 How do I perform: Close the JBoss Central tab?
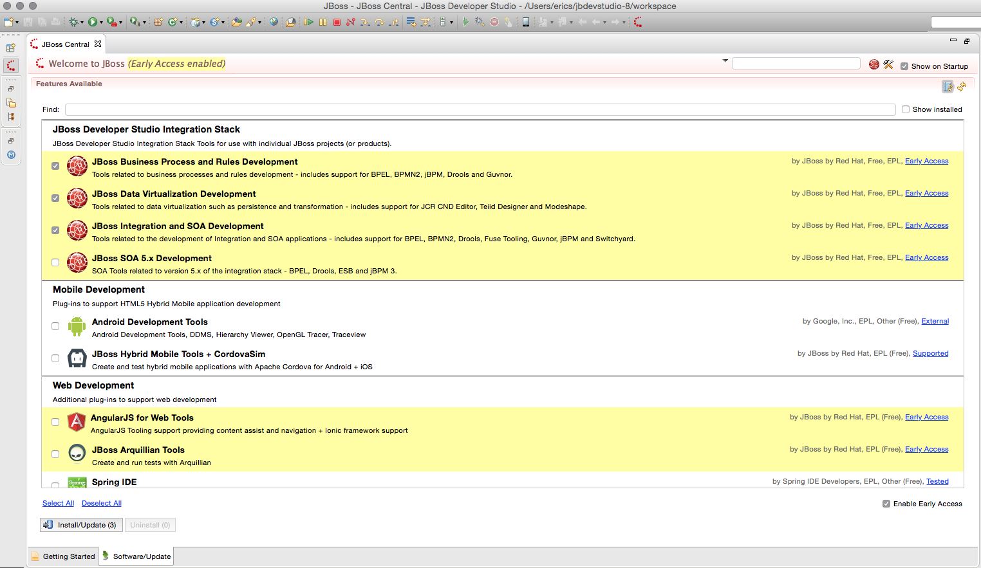tap(98, 44)
